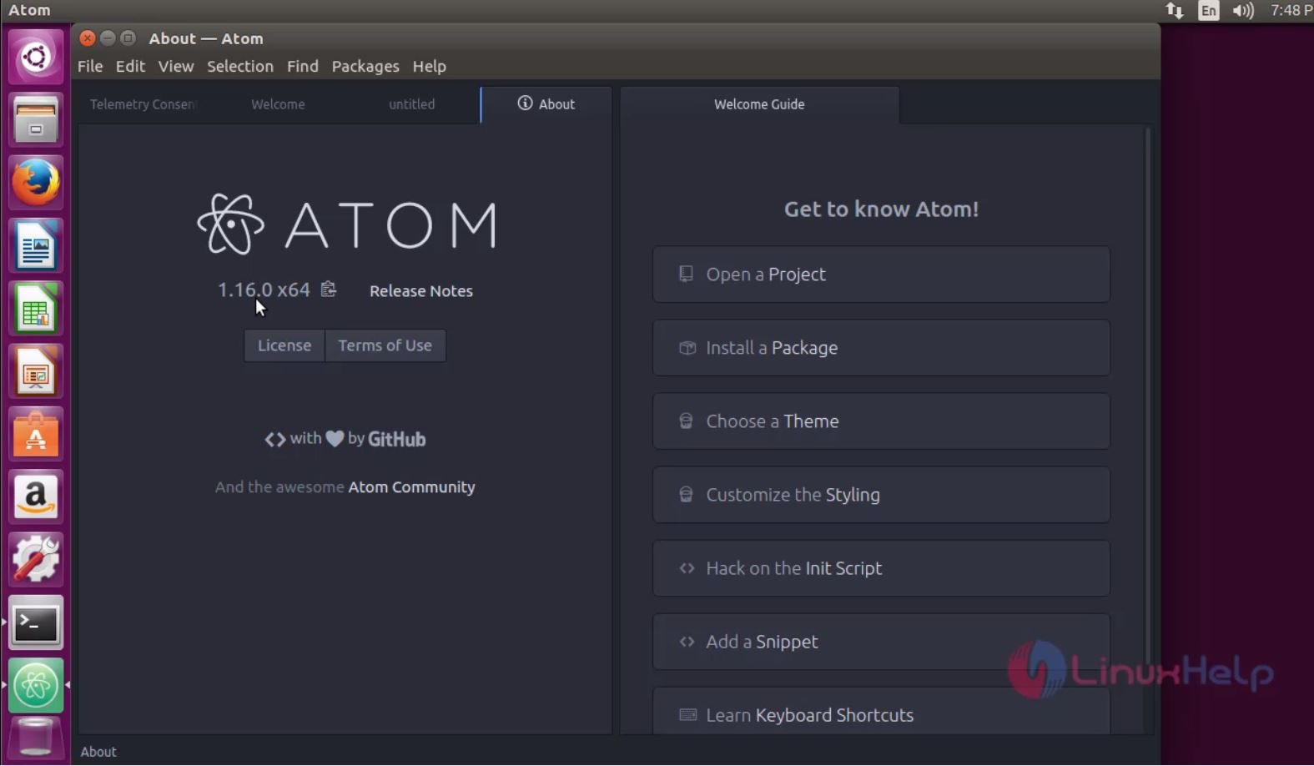Expand Hack on the Init Script

click(881, 568)
